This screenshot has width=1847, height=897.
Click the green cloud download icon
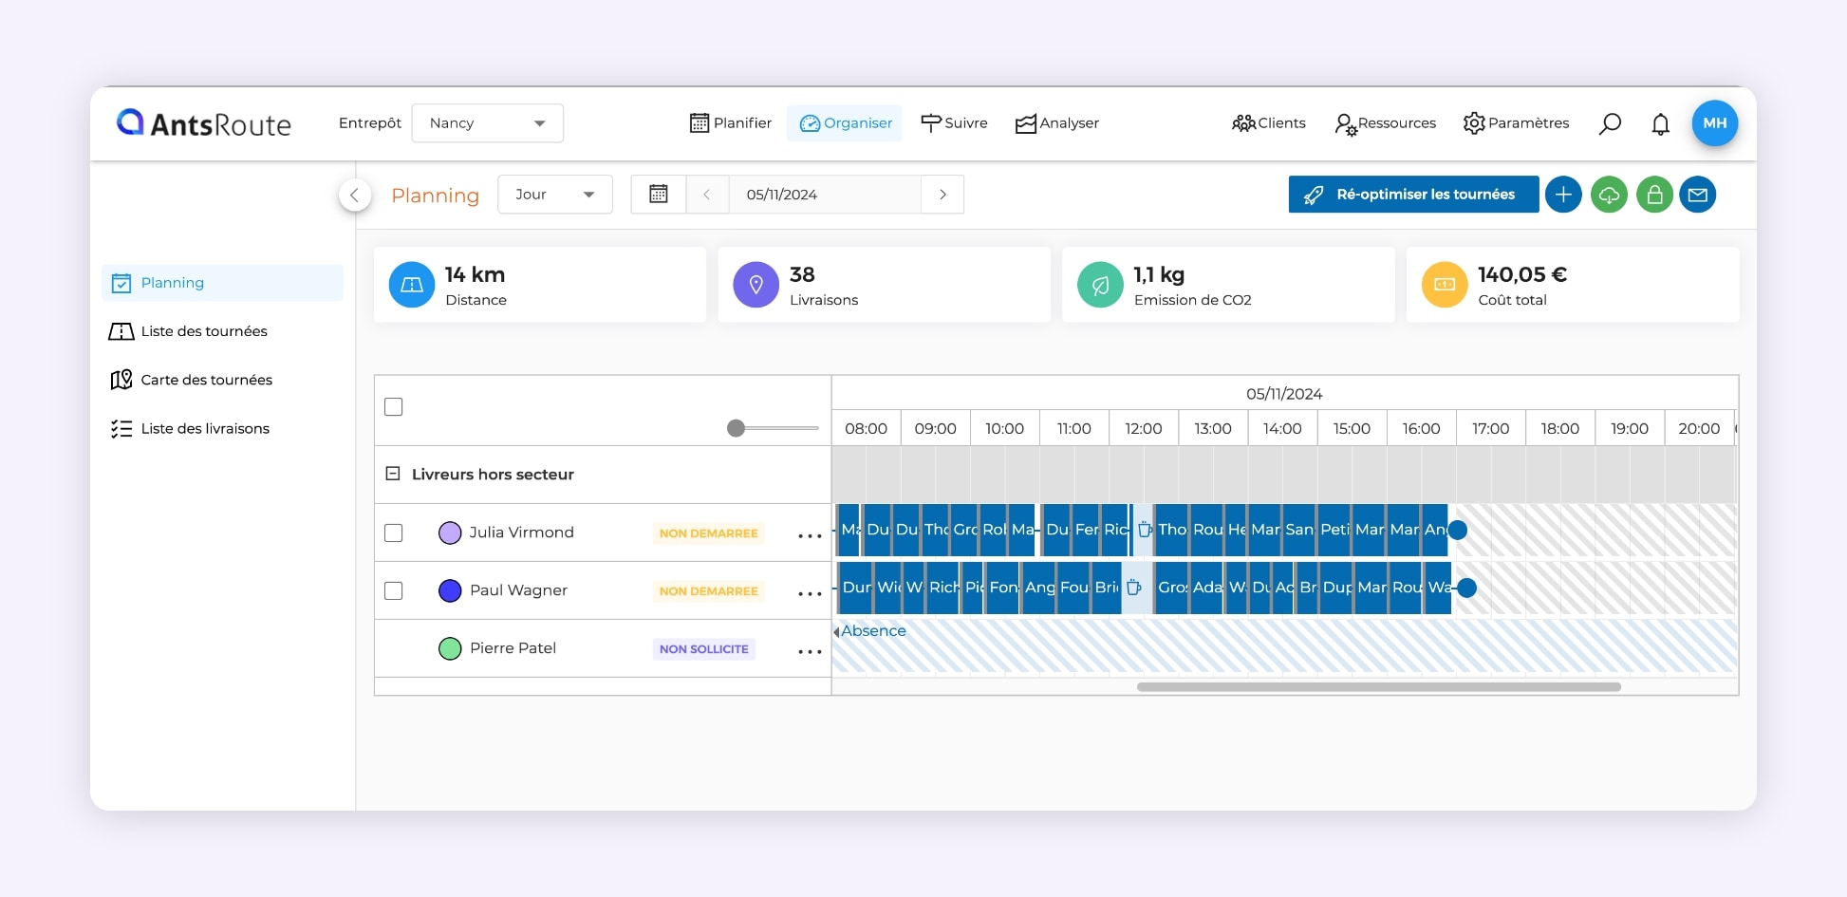pos(1609,195)
